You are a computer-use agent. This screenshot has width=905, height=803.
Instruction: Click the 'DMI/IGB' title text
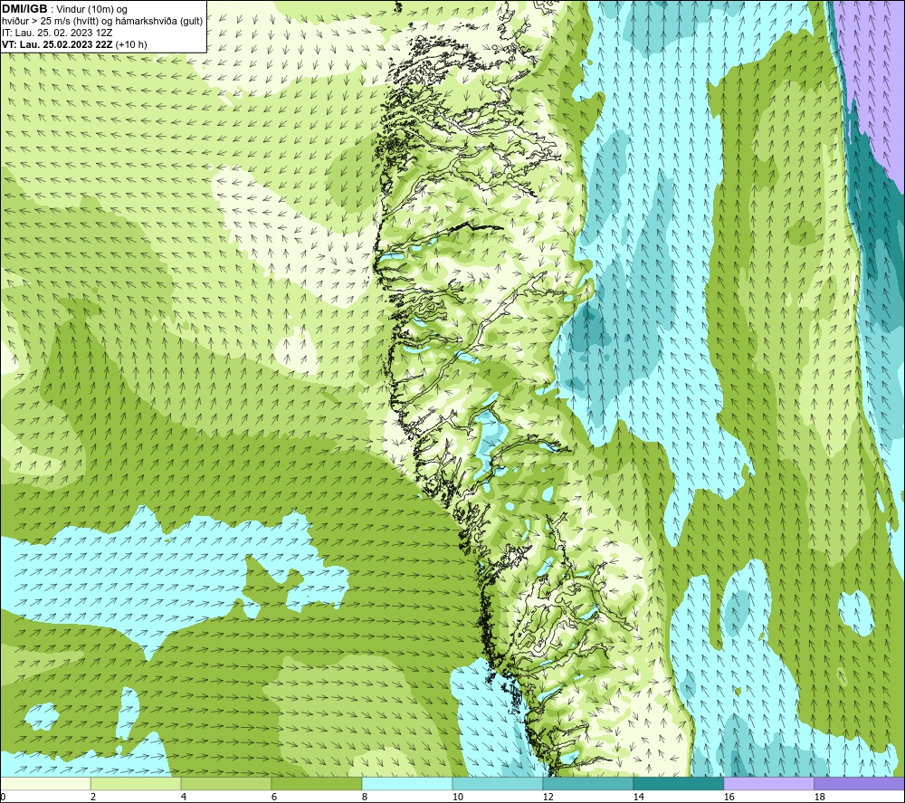coord(24,9)
